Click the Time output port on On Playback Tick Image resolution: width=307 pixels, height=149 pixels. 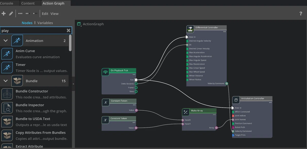[x=136, y=91]
